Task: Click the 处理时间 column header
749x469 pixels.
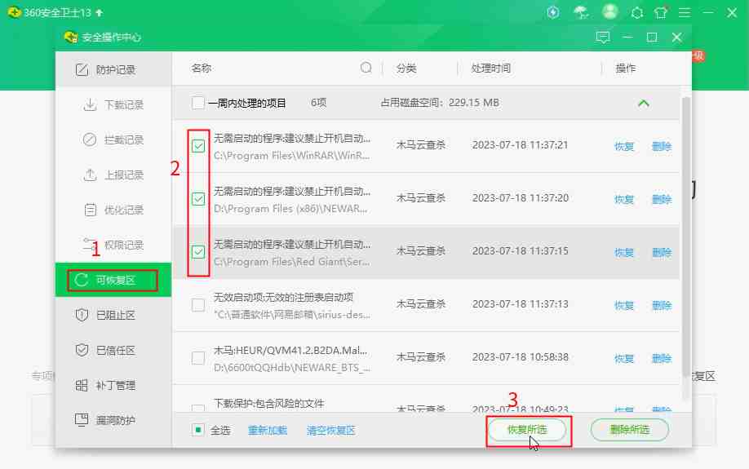Action: click(490, 69)
